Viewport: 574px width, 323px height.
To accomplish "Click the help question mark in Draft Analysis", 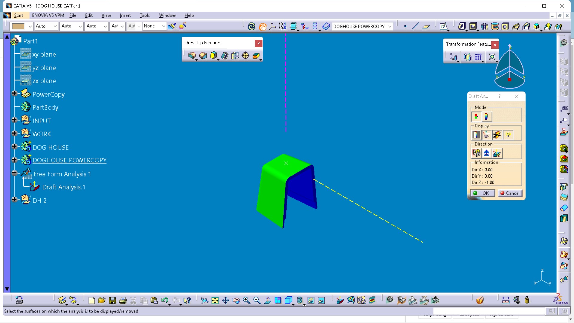I will 499,96.
